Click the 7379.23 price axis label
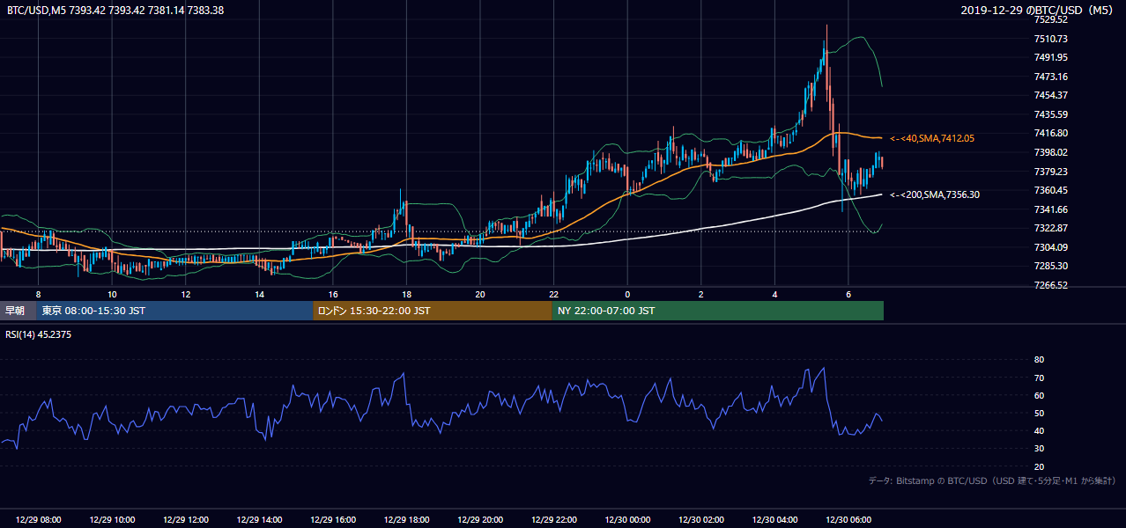This screenshot has height=528, width=1126. pos(1050,172)
